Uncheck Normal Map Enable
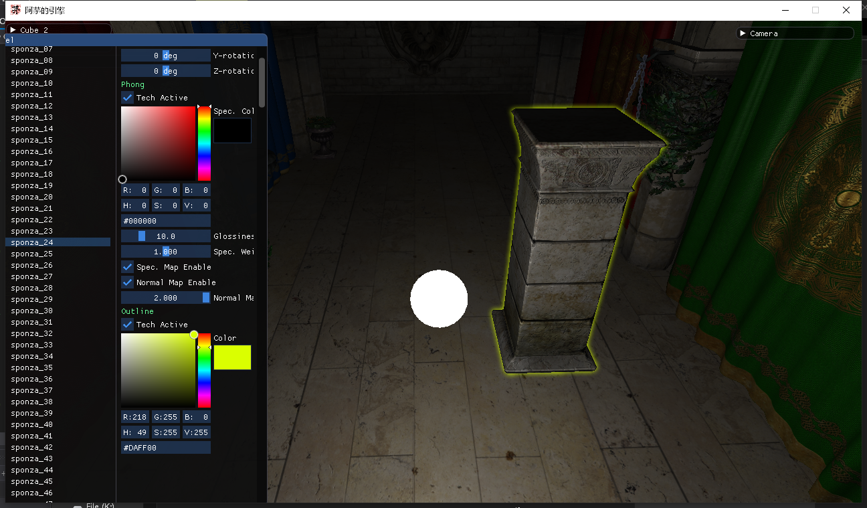 point(127,282)
